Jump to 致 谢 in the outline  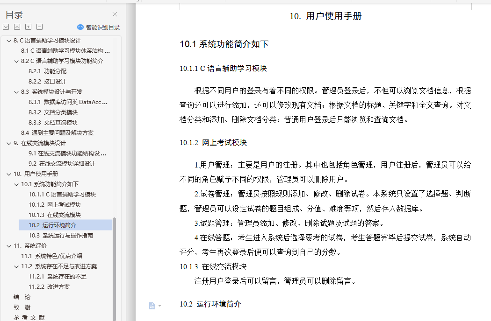coord(22,307)
